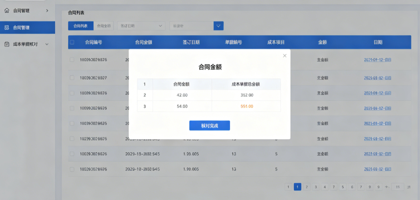Image resolution: width=420 pixels, height=200 pixels.
Task: Open the date link in row 102392026676
Action: pyautogui.click(x=377, y=139)
